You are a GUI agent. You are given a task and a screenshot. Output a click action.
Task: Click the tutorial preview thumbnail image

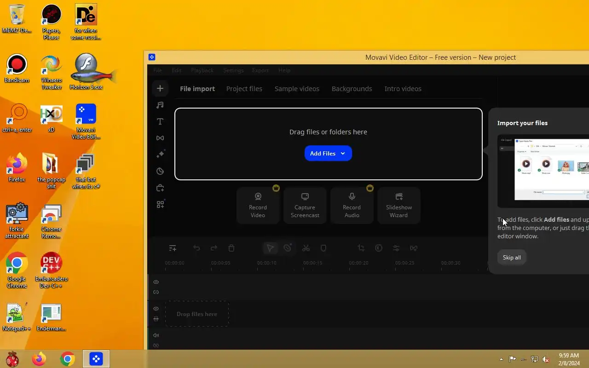point(543,171)
